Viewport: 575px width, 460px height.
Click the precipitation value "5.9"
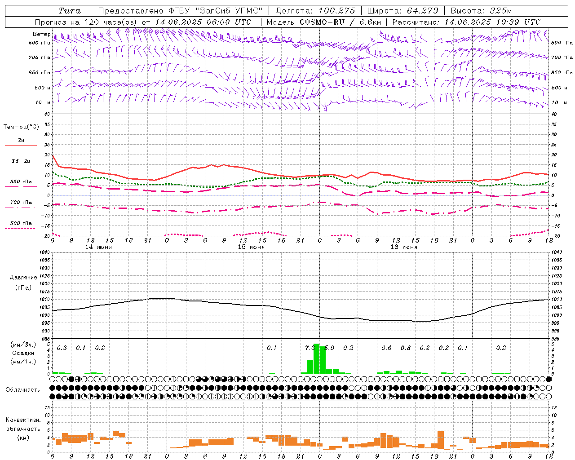329,348
